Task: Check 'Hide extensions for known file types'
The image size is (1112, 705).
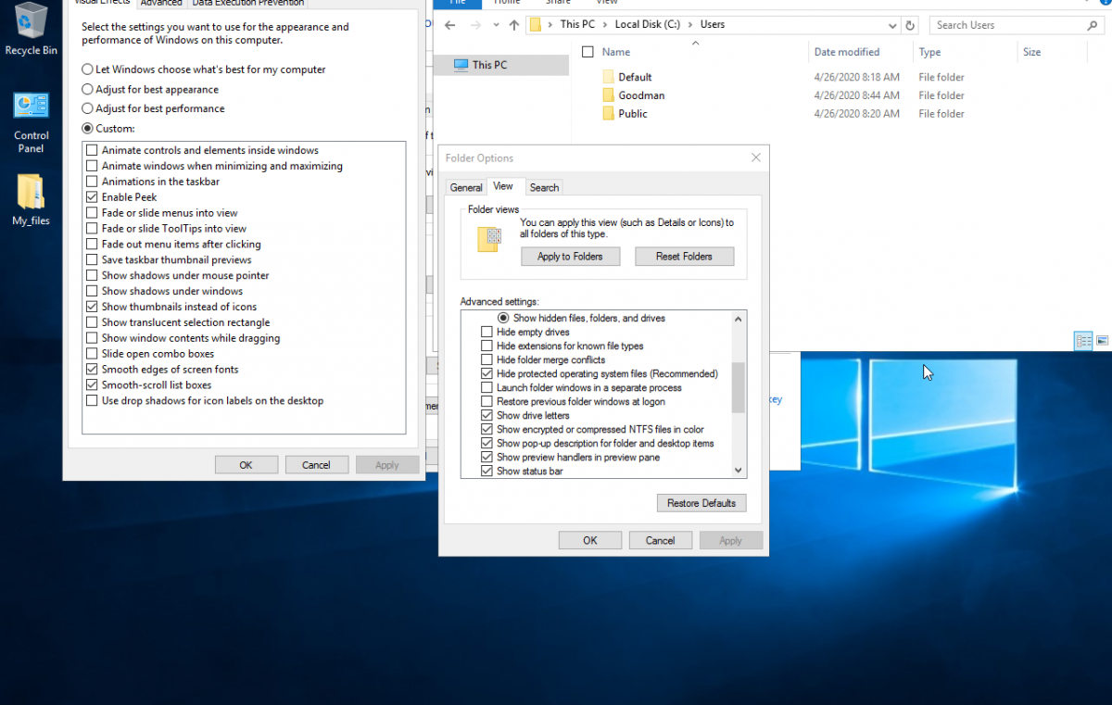Action: coord(487,346)
